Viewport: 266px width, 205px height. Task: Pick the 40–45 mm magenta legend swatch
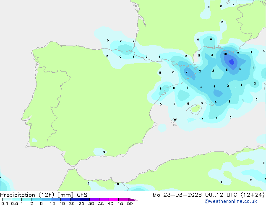click(114, 200)
